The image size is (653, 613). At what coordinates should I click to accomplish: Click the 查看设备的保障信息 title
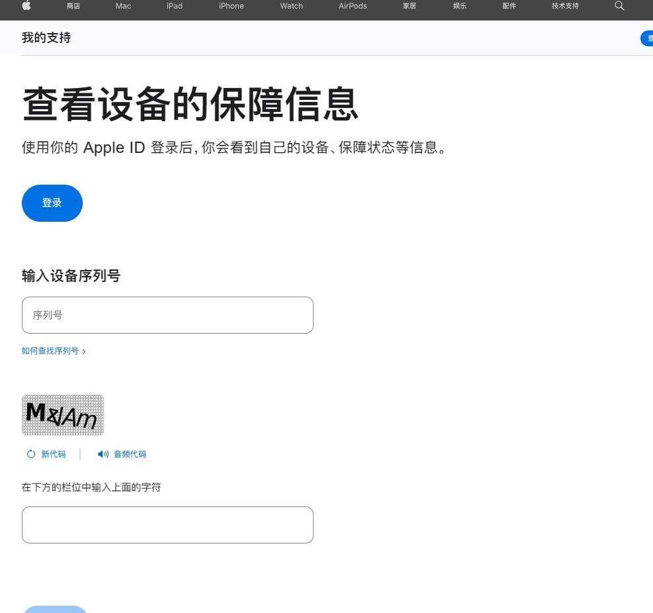[191, 104]
